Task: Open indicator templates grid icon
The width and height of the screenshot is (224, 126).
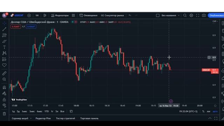Action: [x=73, y=15]
